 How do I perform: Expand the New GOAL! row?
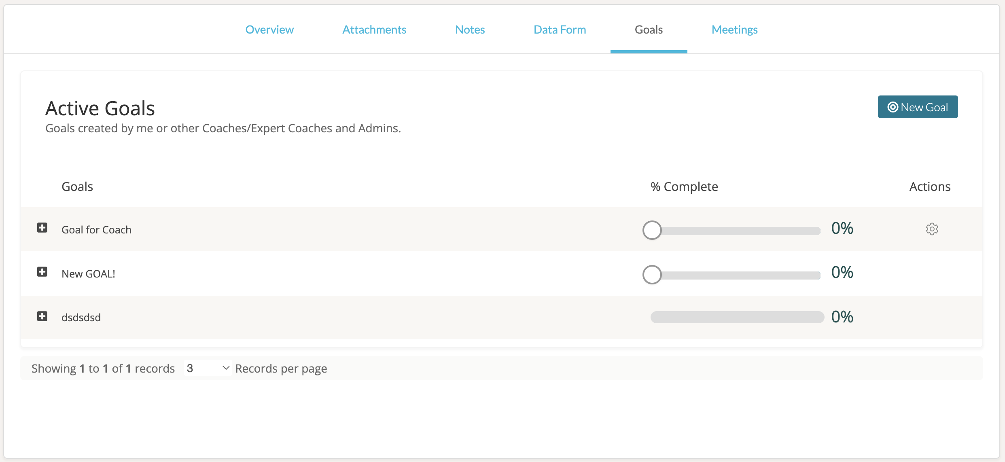[42, 271]
